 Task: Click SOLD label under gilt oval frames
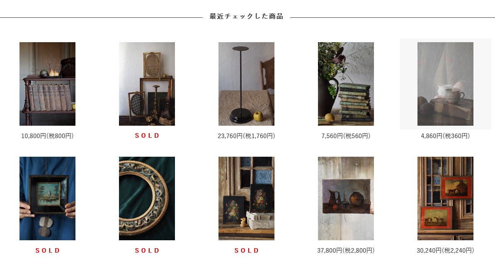coord(147,136)
